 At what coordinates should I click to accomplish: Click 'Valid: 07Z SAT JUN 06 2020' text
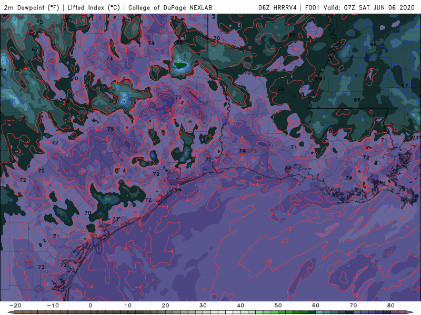369,7
